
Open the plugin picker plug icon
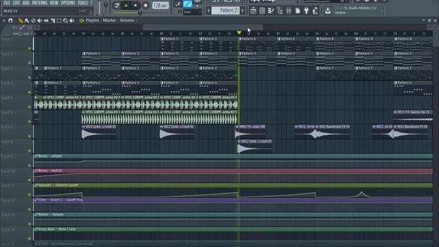(307, 11)
